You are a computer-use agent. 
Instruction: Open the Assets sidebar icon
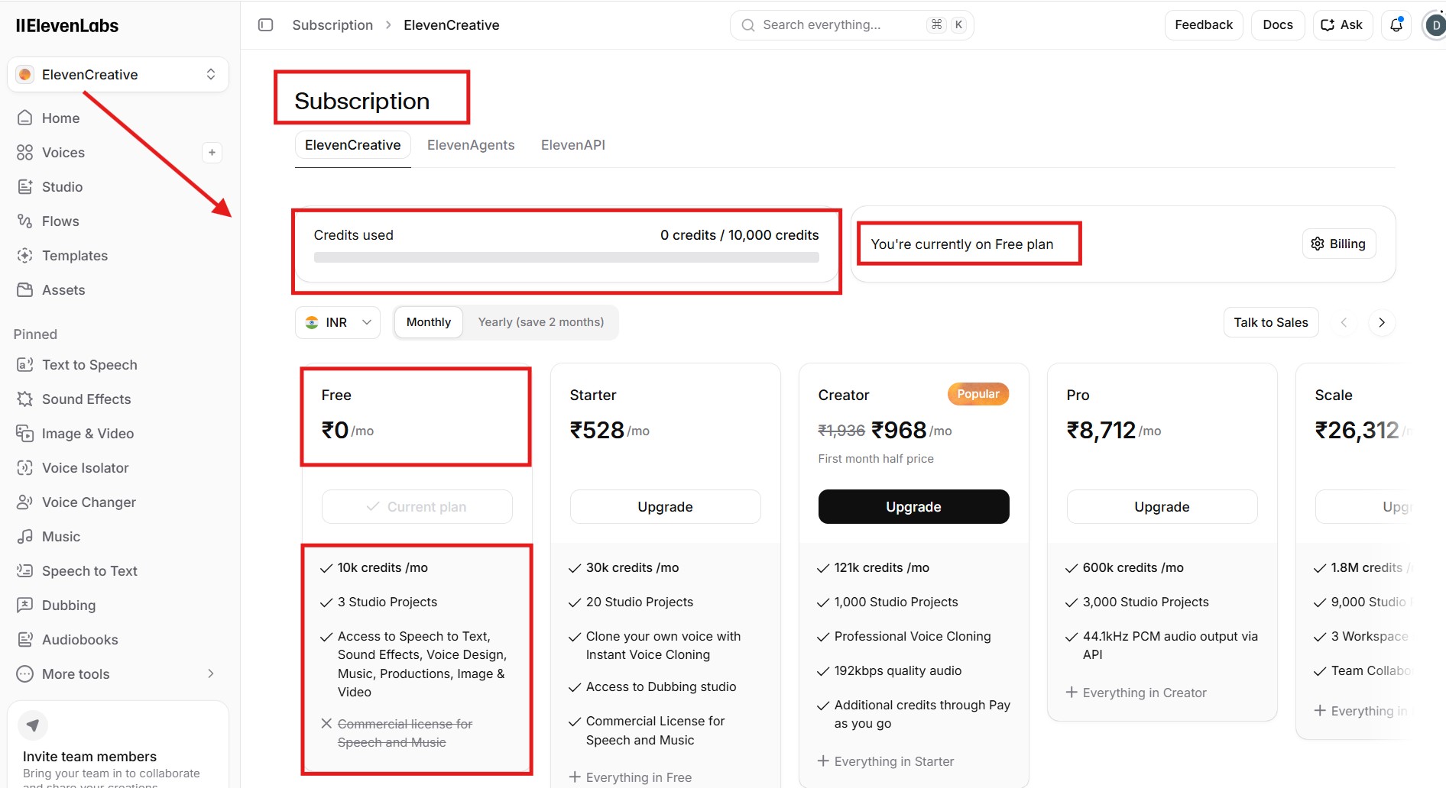[x=25, y=289]
